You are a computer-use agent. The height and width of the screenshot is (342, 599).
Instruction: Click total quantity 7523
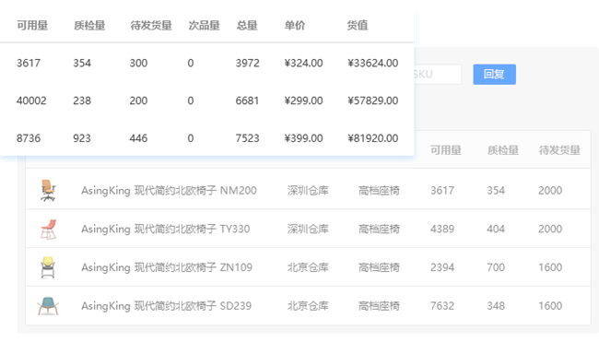point(248,138)
